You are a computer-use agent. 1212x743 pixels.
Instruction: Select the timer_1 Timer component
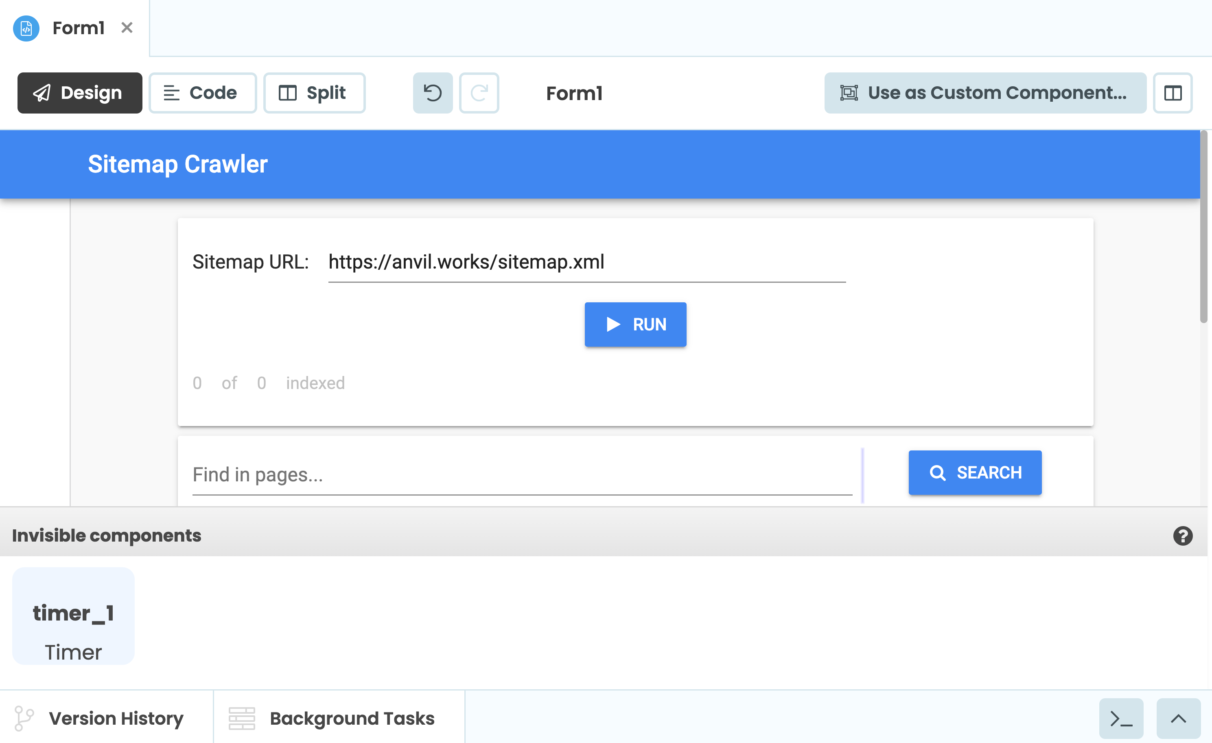point(73,616)
